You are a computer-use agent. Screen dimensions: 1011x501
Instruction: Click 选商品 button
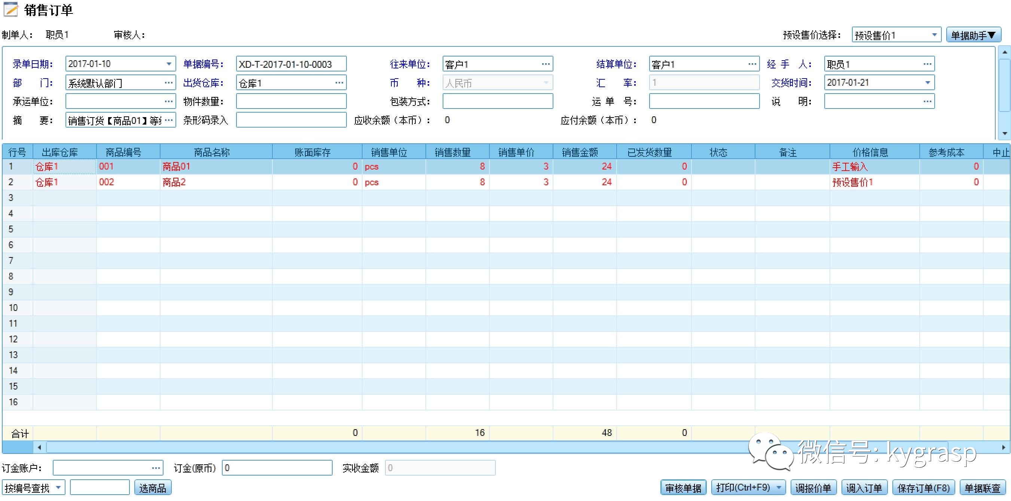tap(153, 488)
